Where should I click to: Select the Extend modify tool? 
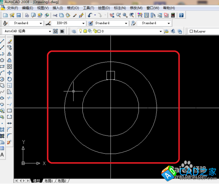(9, 104)
